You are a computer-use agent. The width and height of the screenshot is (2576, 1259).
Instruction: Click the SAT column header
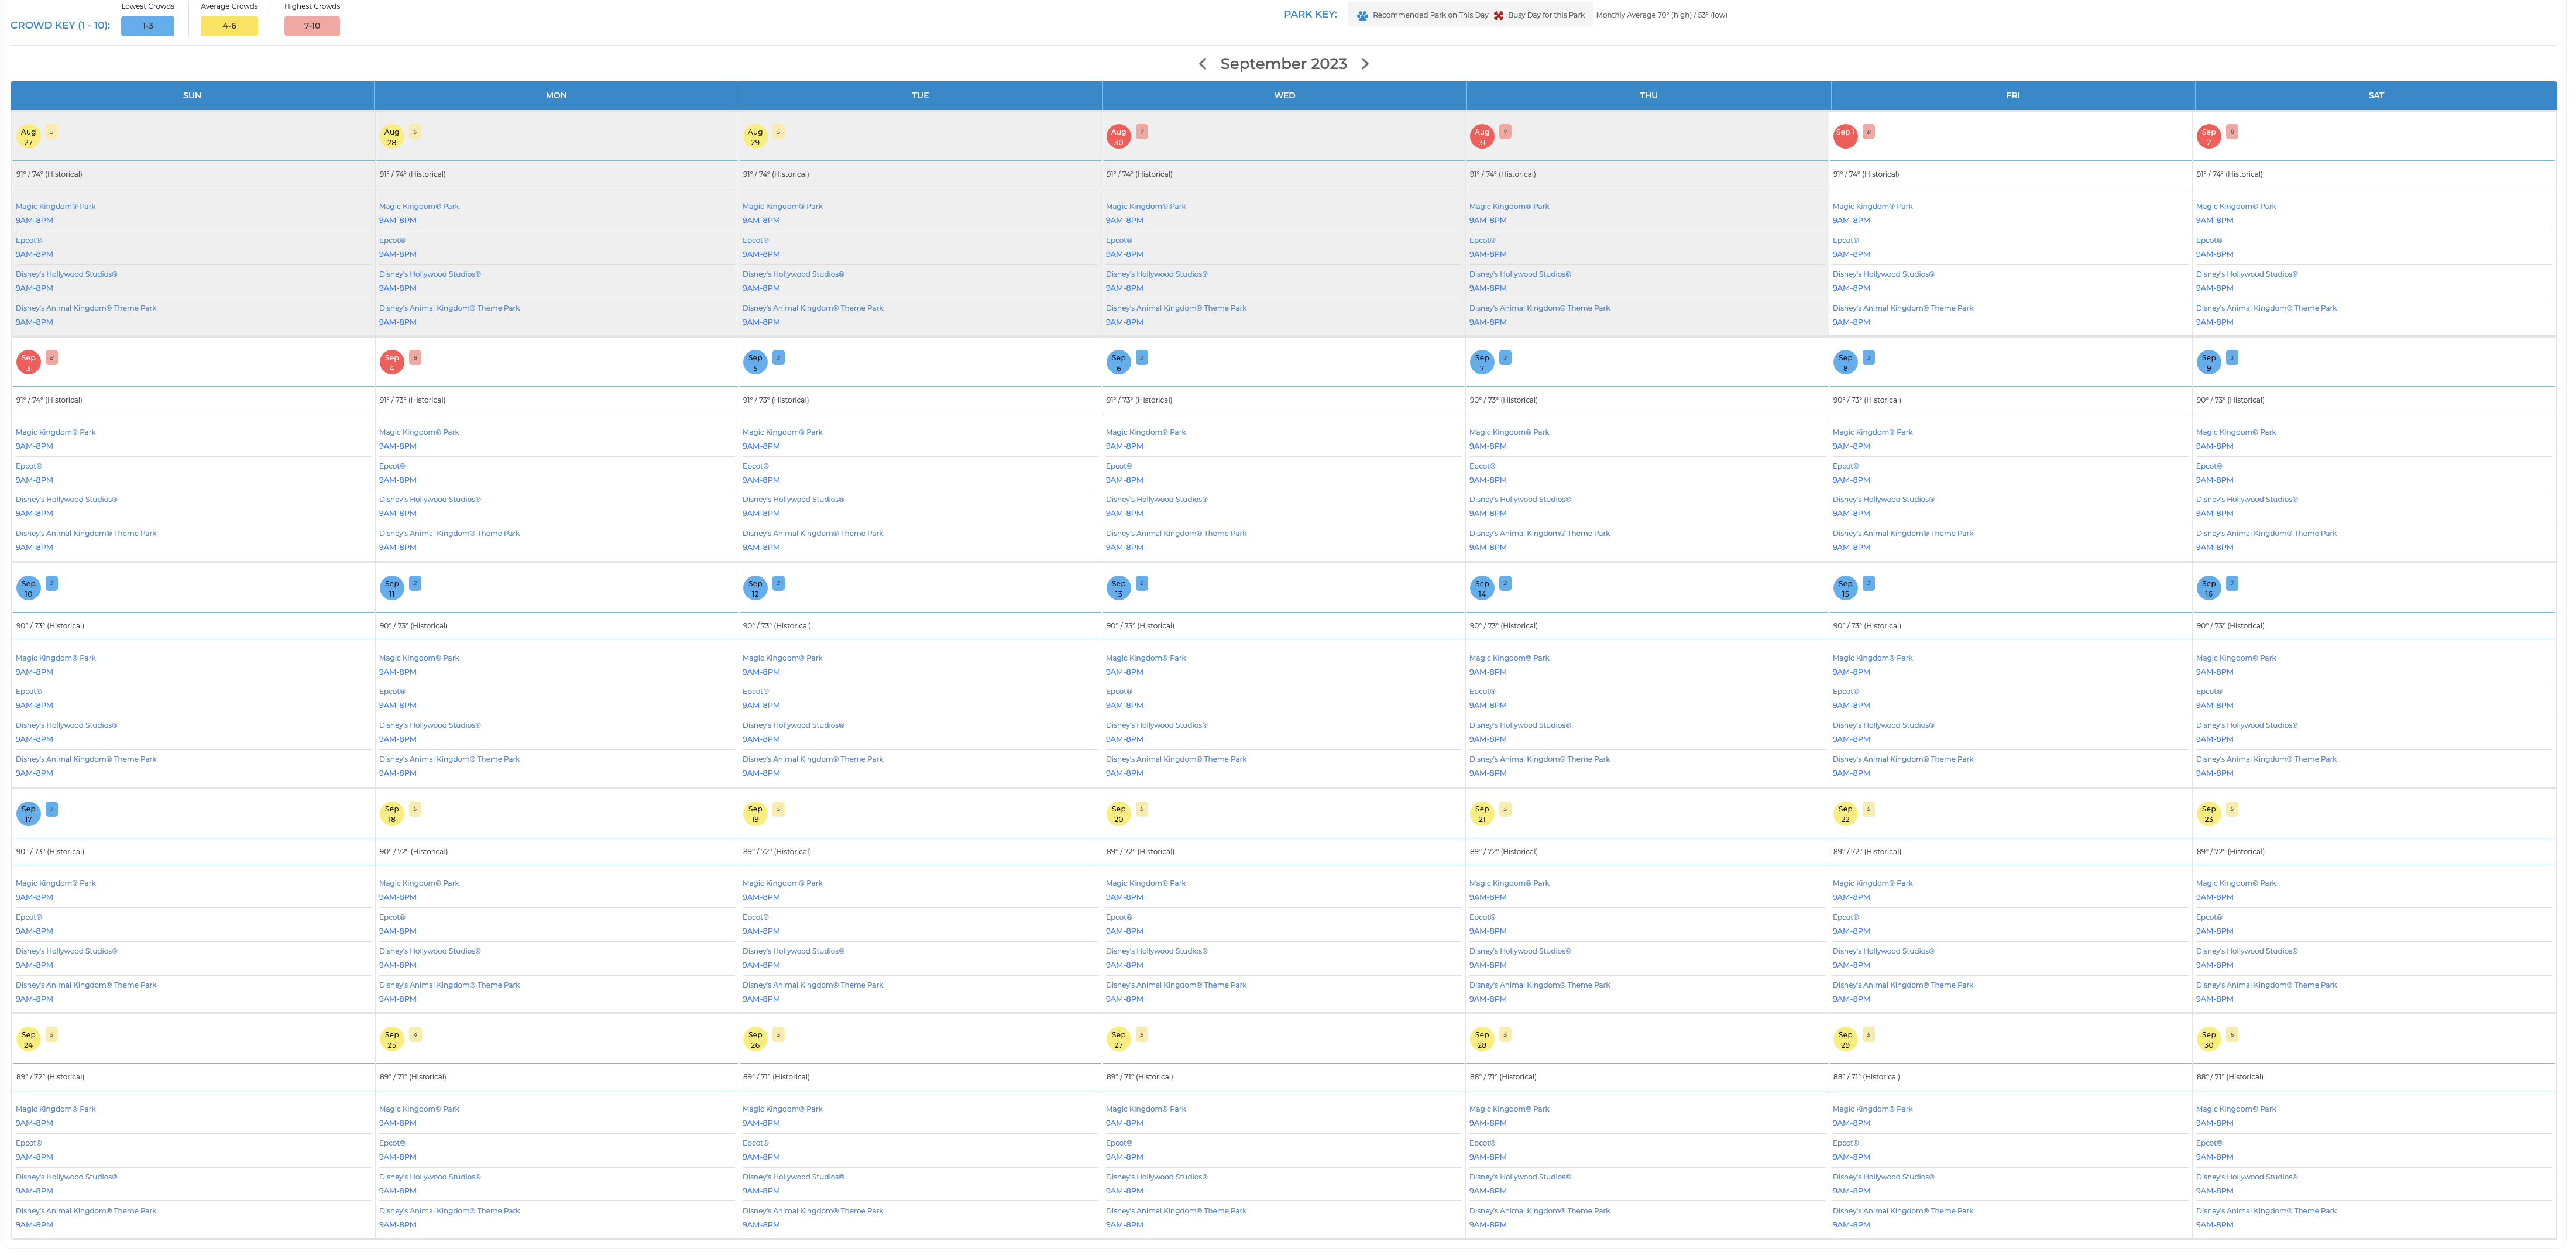pos(2375,96)
